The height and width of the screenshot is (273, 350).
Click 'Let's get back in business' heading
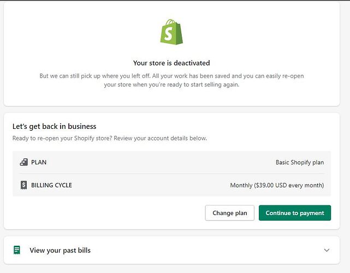[55, 127]
